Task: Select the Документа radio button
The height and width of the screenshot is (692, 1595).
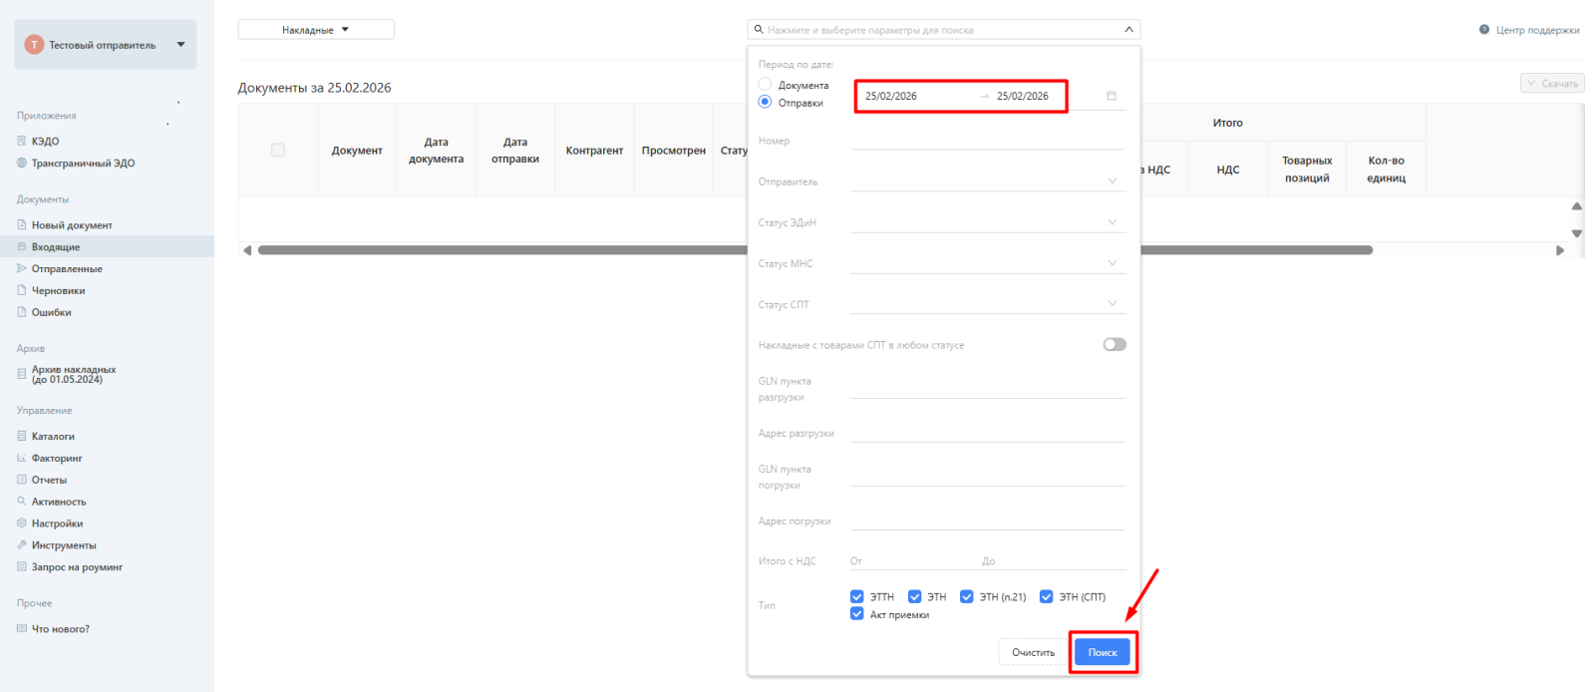Action: point(765,85)
